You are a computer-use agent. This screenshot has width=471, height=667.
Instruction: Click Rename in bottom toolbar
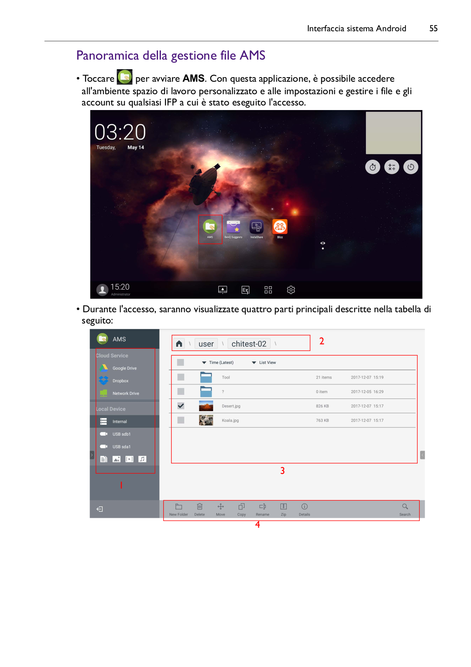click(263, 509)
